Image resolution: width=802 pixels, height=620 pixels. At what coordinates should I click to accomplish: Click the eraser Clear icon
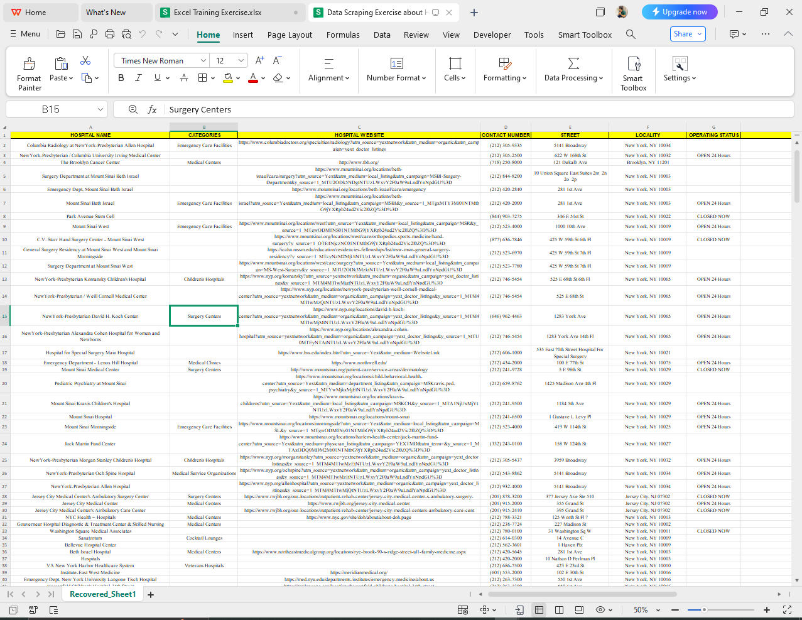[x=278, y=78]
